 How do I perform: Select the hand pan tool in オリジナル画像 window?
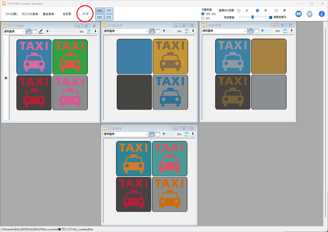coord(29,31)
